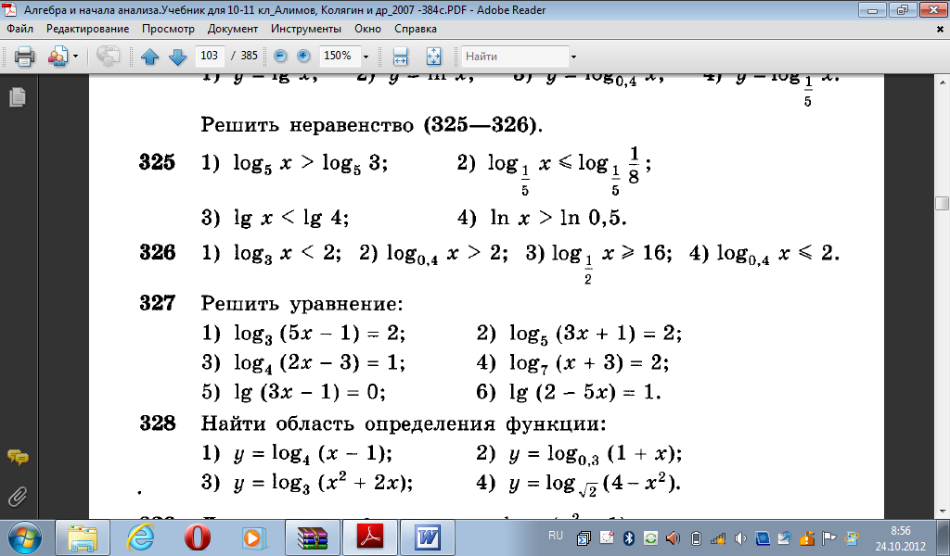Click the green sync tray icon
The height and width of the screenshot is (556, 950).
(x=650, y=537)
